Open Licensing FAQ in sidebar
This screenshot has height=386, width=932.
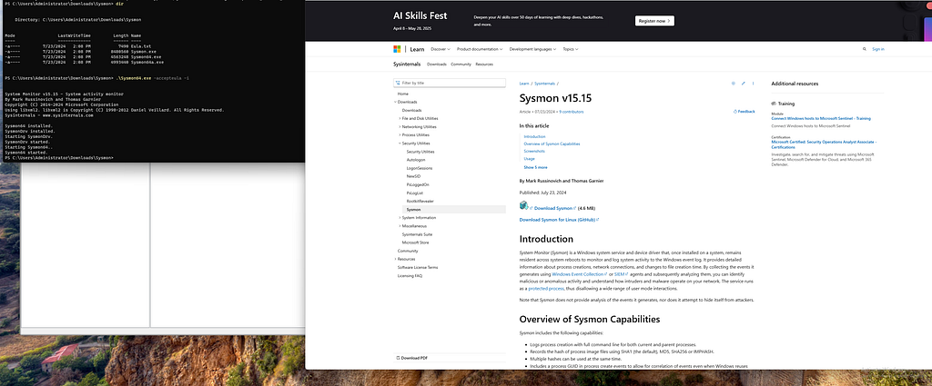tap(410, 276)
